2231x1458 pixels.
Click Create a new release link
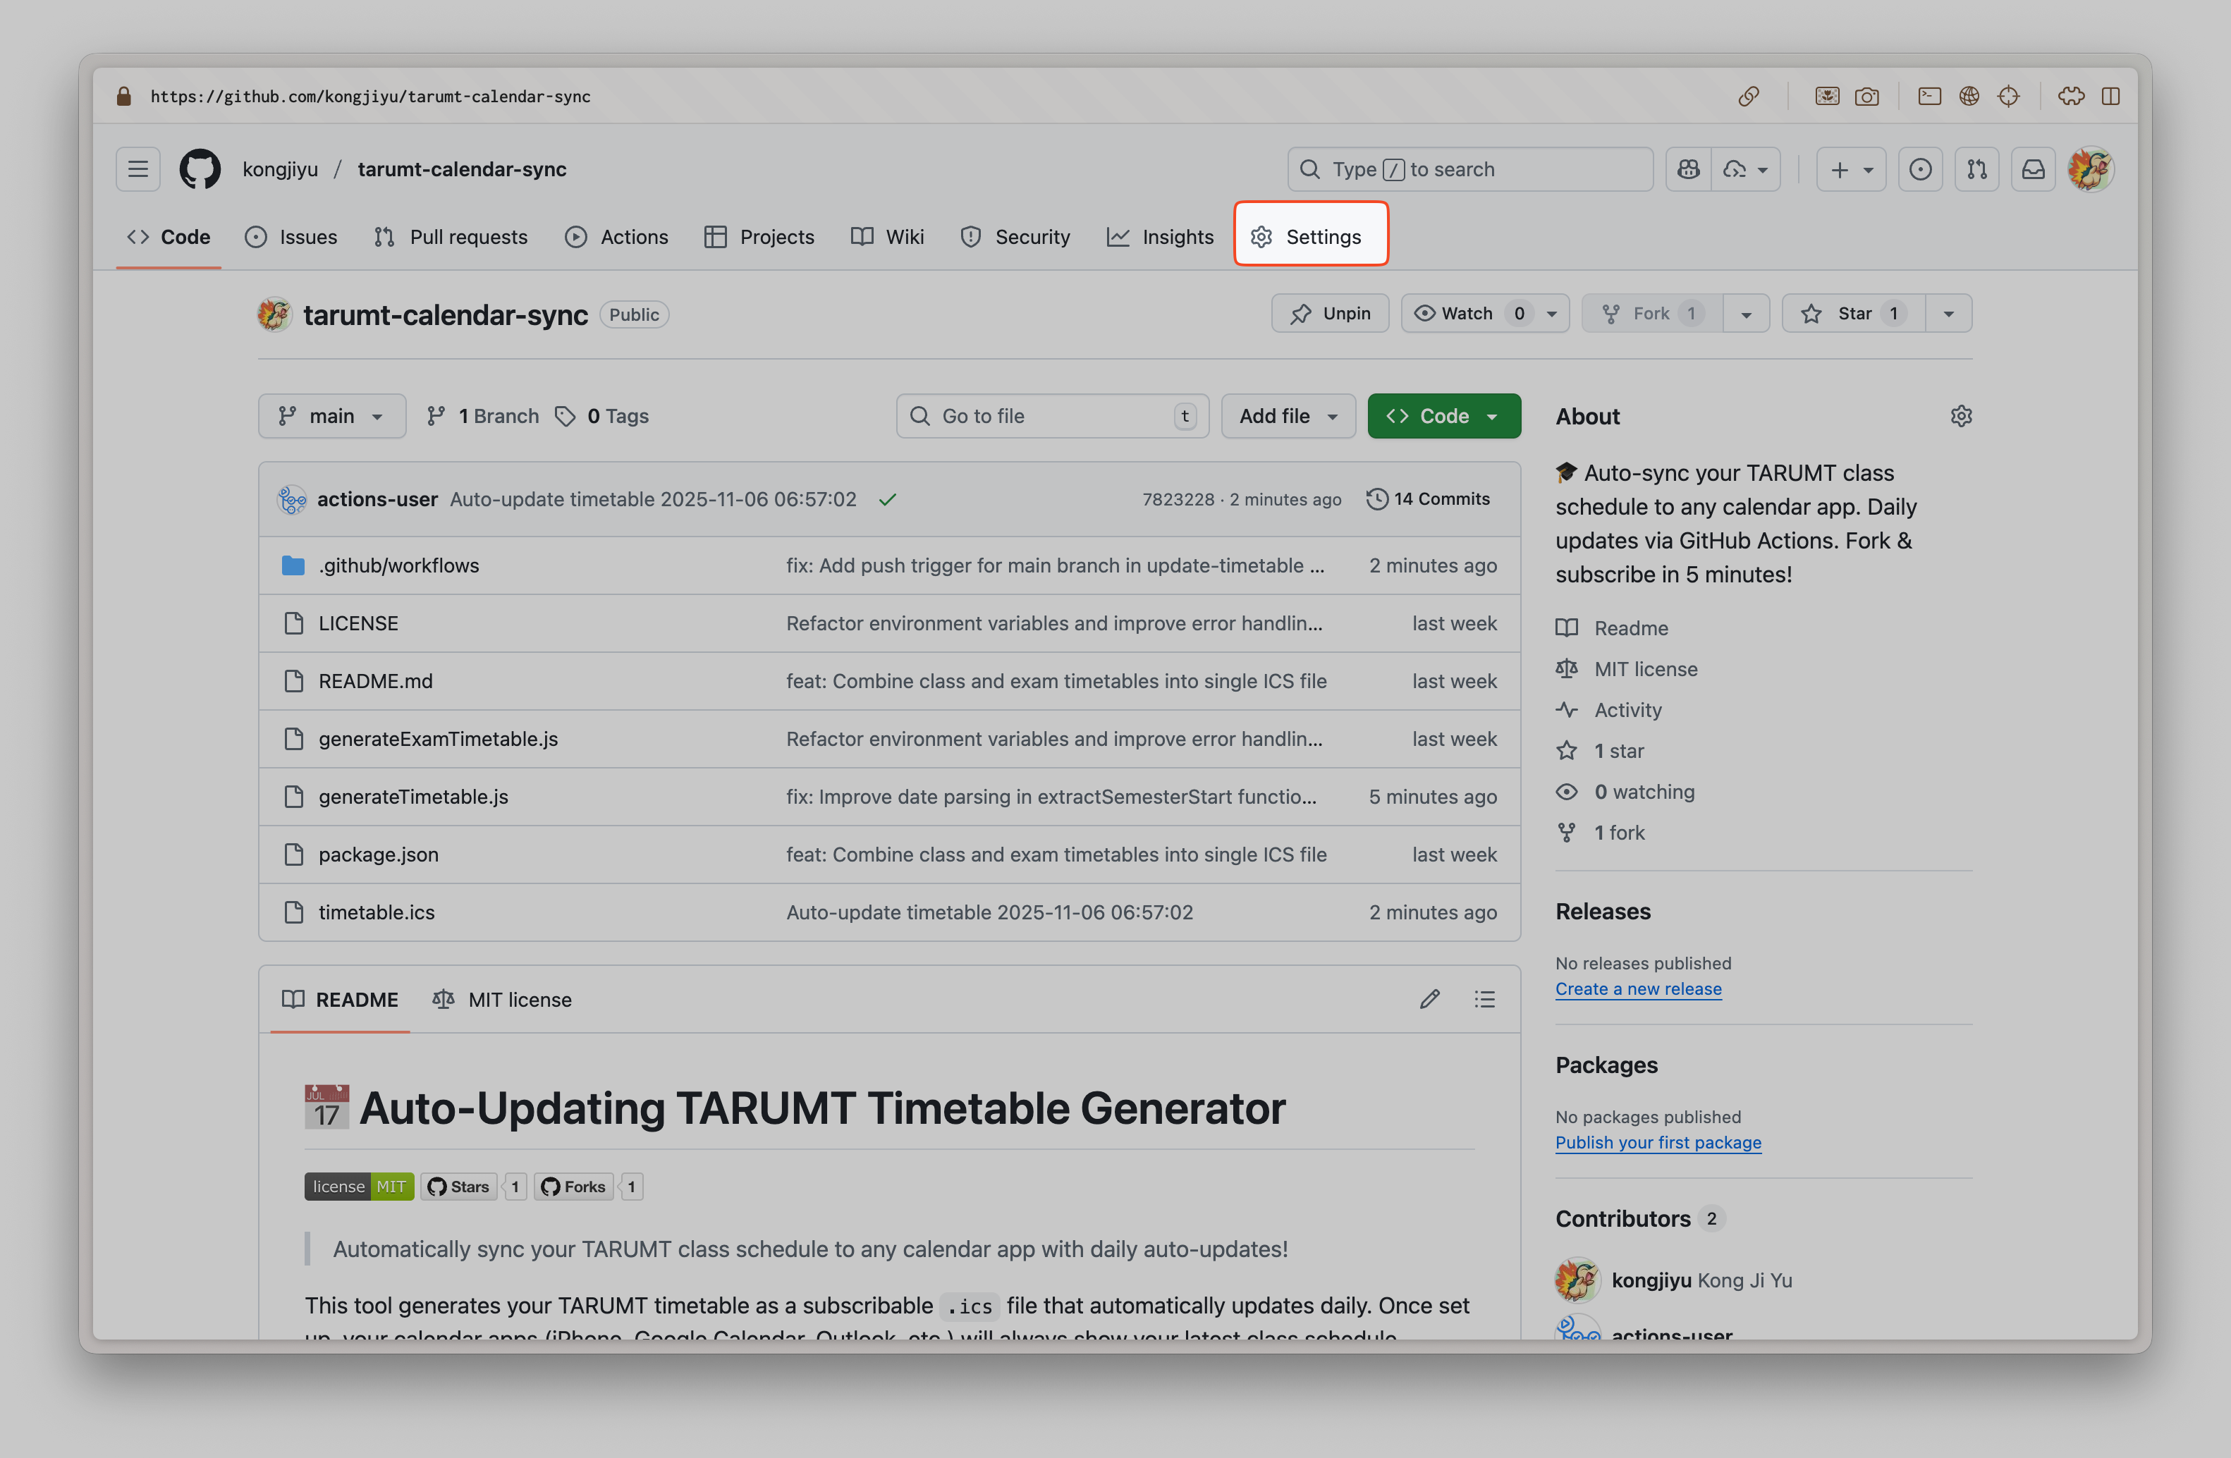click(x=1637, y=988)
